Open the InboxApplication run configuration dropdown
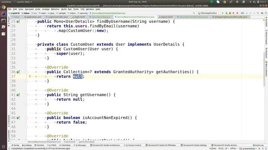This screenshot has width=268, height=150. pyautogui.click(x=209, y=13)
